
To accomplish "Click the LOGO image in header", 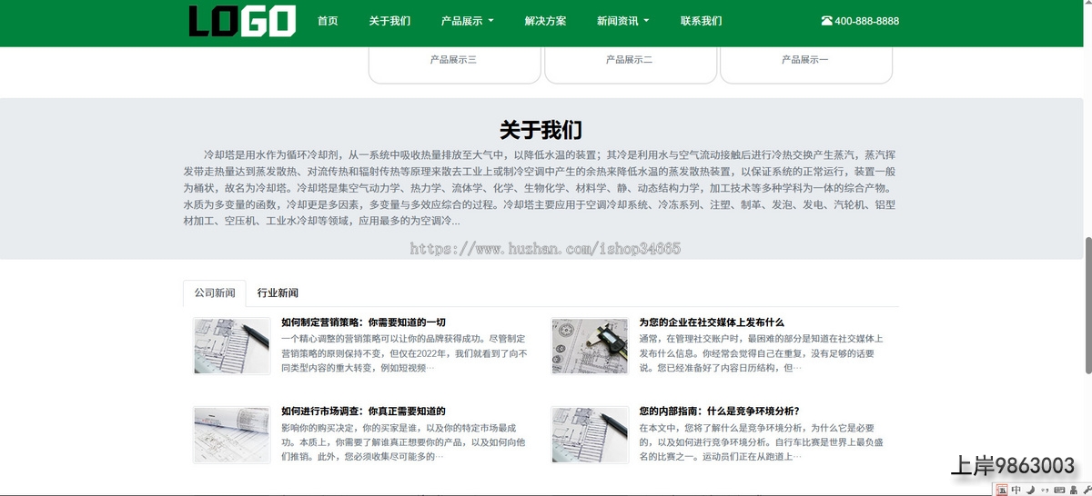I will pyautogui.click(x=242, y=21).
